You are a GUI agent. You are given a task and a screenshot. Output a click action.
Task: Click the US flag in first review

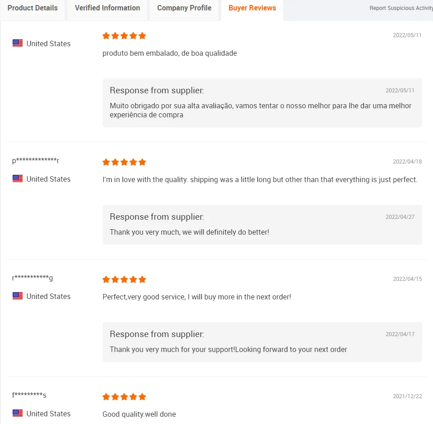[18, 43]
